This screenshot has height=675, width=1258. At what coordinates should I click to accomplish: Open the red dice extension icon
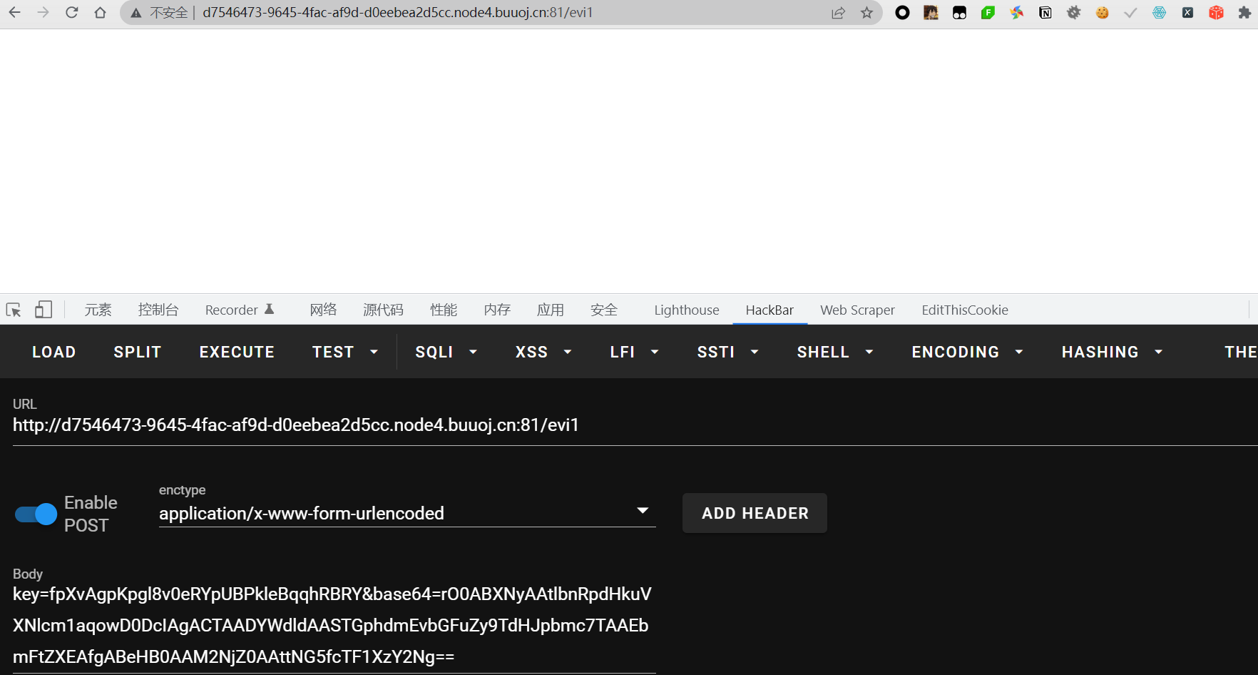coord(1216,13)
